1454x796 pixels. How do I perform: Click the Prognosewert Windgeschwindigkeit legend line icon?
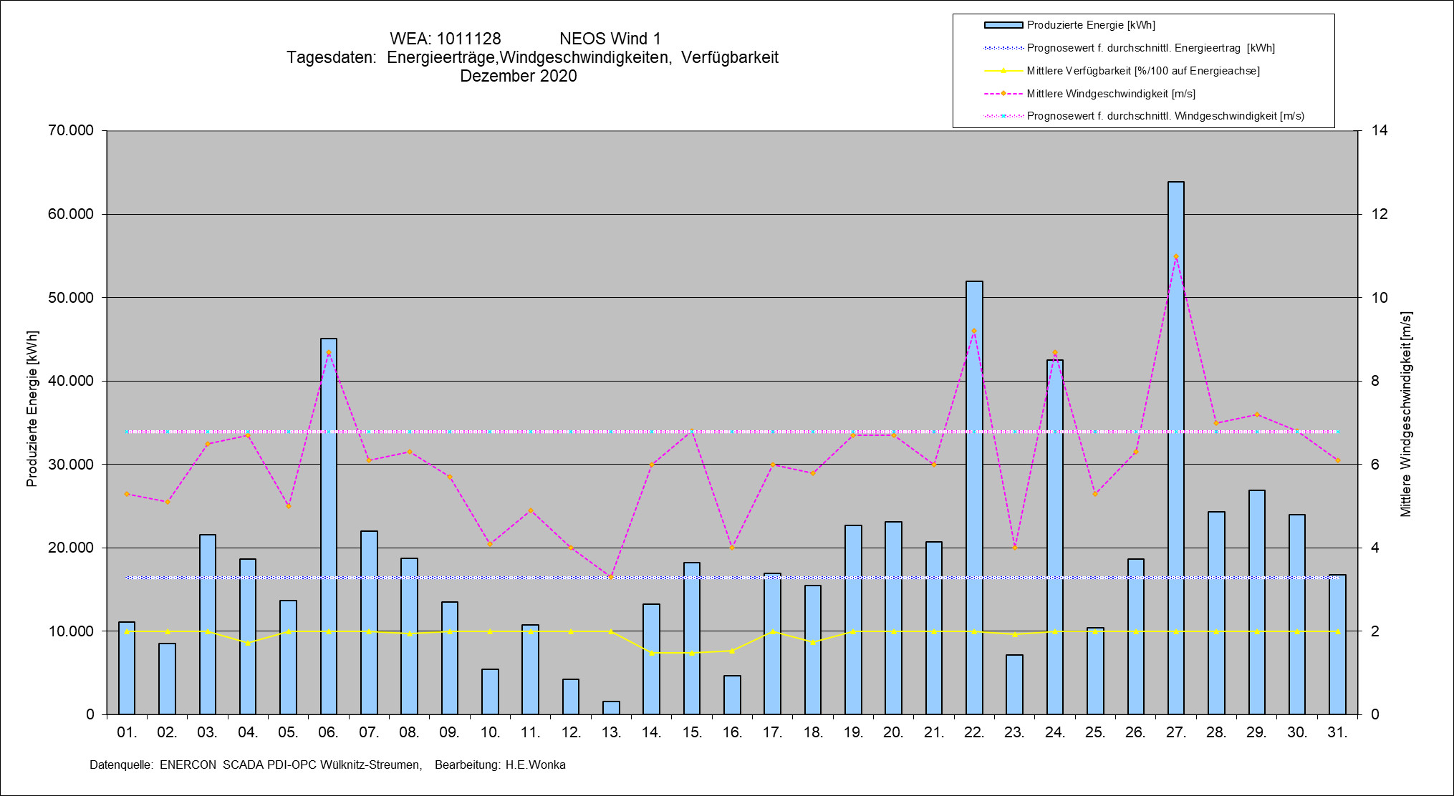coord(1003,116)
